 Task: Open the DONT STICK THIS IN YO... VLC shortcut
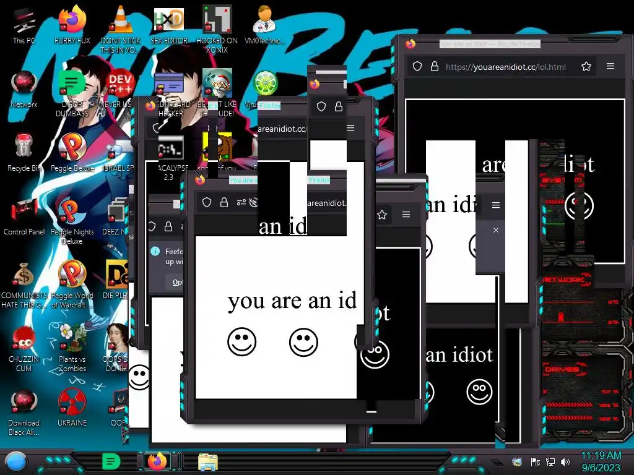point(121,30)
